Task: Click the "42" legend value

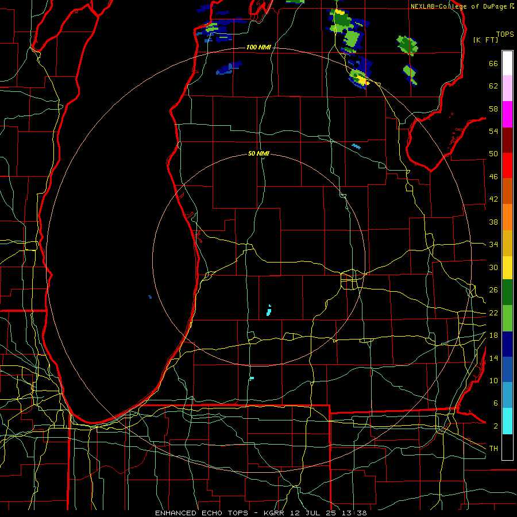Action: point(493,199)
